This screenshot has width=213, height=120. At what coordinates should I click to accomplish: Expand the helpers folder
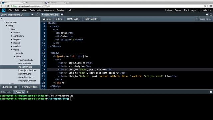12,39
